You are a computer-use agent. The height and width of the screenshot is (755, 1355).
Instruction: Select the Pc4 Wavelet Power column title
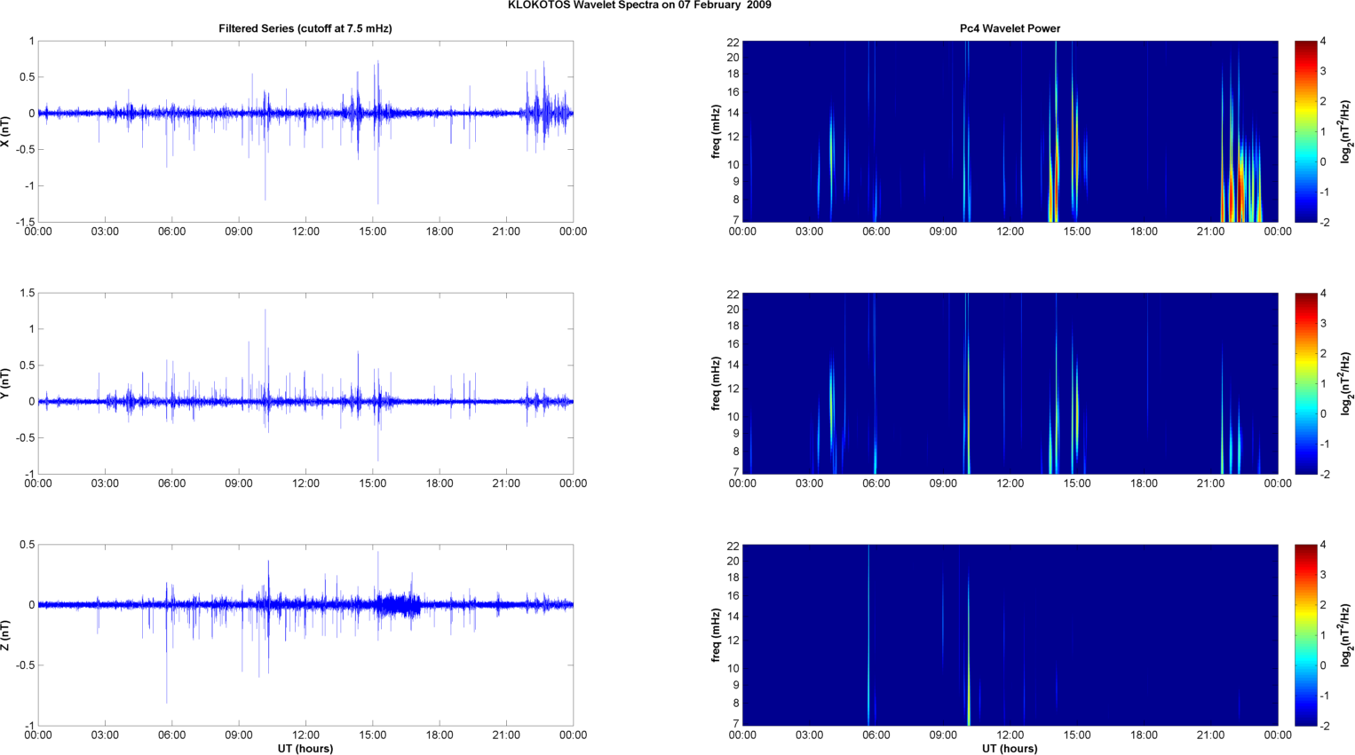click(1010, 28)
